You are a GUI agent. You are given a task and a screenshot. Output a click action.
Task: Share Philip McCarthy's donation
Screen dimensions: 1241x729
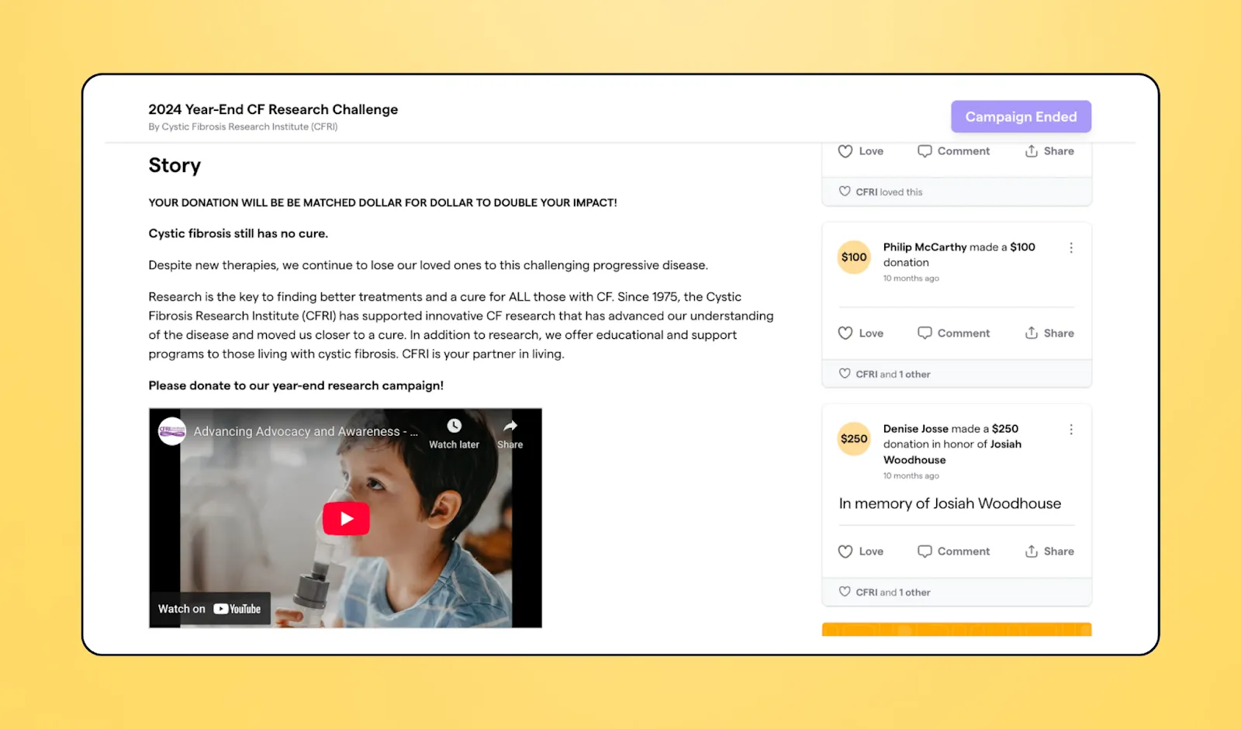pos(1049,333)
